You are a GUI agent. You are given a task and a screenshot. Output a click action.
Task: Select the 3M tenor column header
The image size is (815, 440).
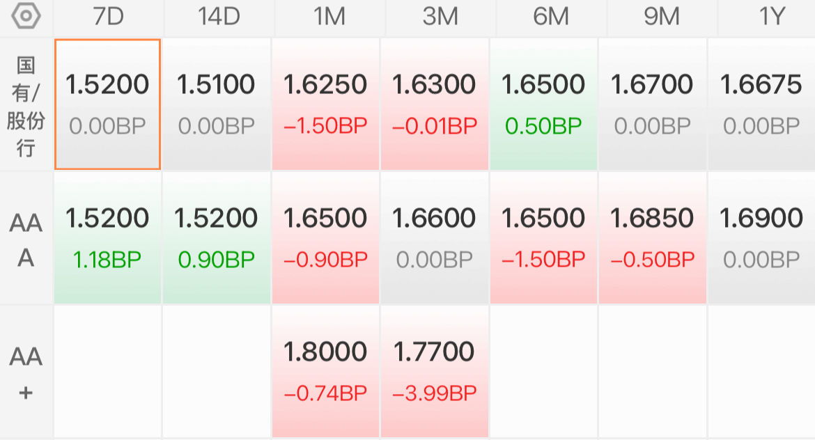click(x=440, y=17)
